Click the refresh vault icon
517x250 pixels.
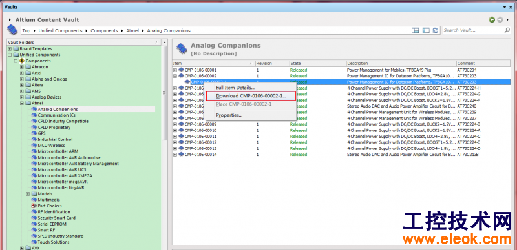point(436,30)
